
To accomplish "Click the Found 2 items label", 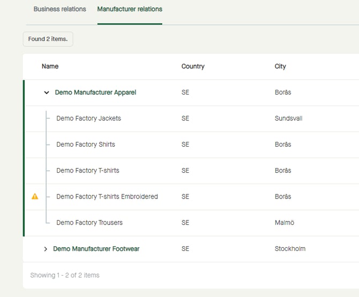I will click(x=48, y=39).
